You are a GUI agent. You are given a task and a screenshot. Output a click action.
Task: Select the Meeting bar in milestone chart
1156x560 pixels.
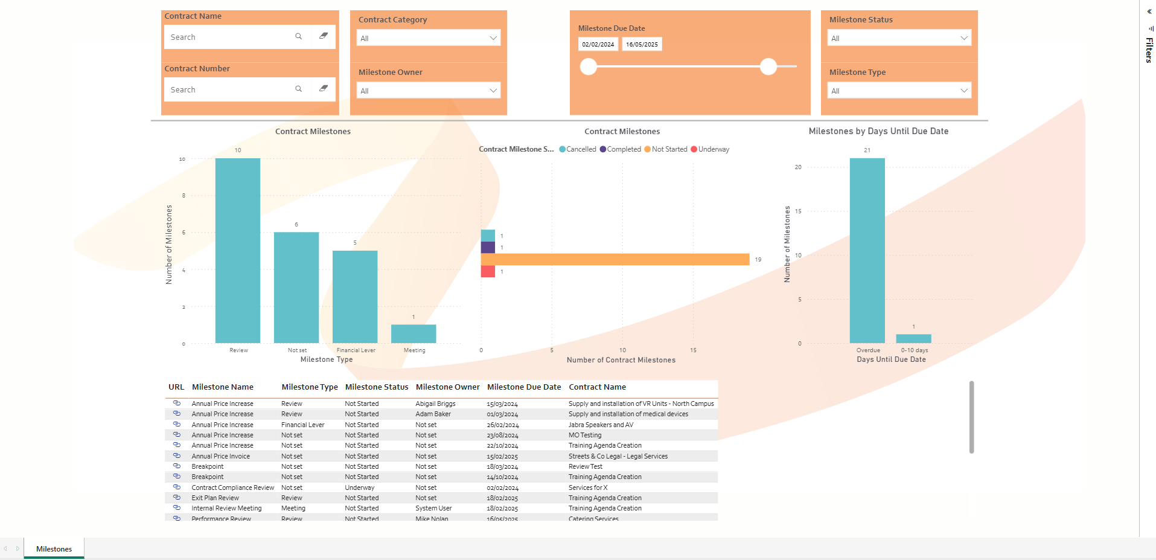point(414,334)
